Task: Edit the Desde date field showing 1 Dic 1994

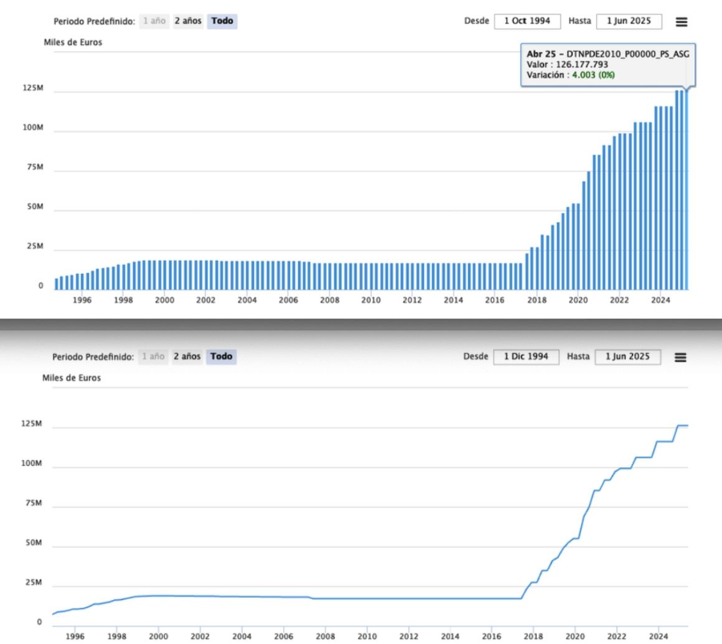Action: (527, 357)
